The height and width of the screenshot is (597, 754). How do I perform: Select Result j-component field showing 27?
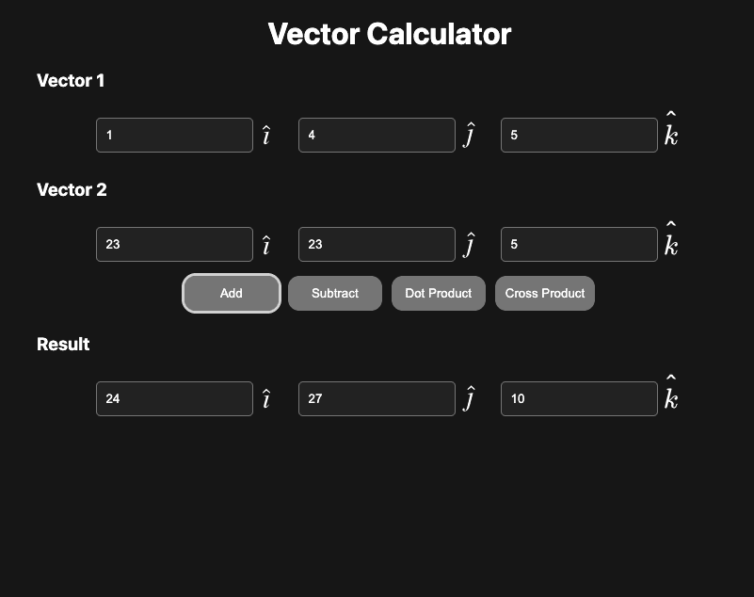tap(377, 398)
